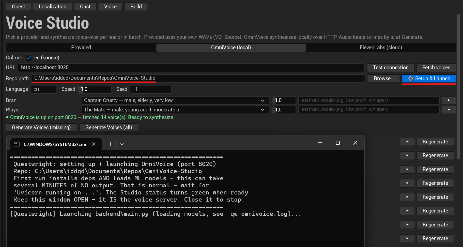
Task: Click the seventh Regenerate button
Action: pos(435,225)
